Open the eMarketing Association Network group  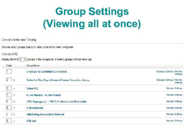pos(45,114)
